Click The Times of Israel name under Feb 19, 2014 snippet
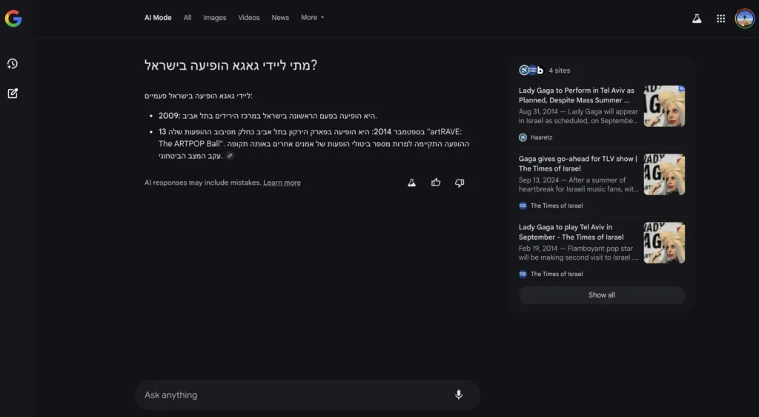This screenshot has width=759, height=417. (x=557, y=274)
